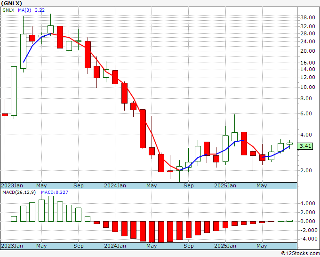Click the GNLX legend label

pyautogui.click(x=8, y=10)
